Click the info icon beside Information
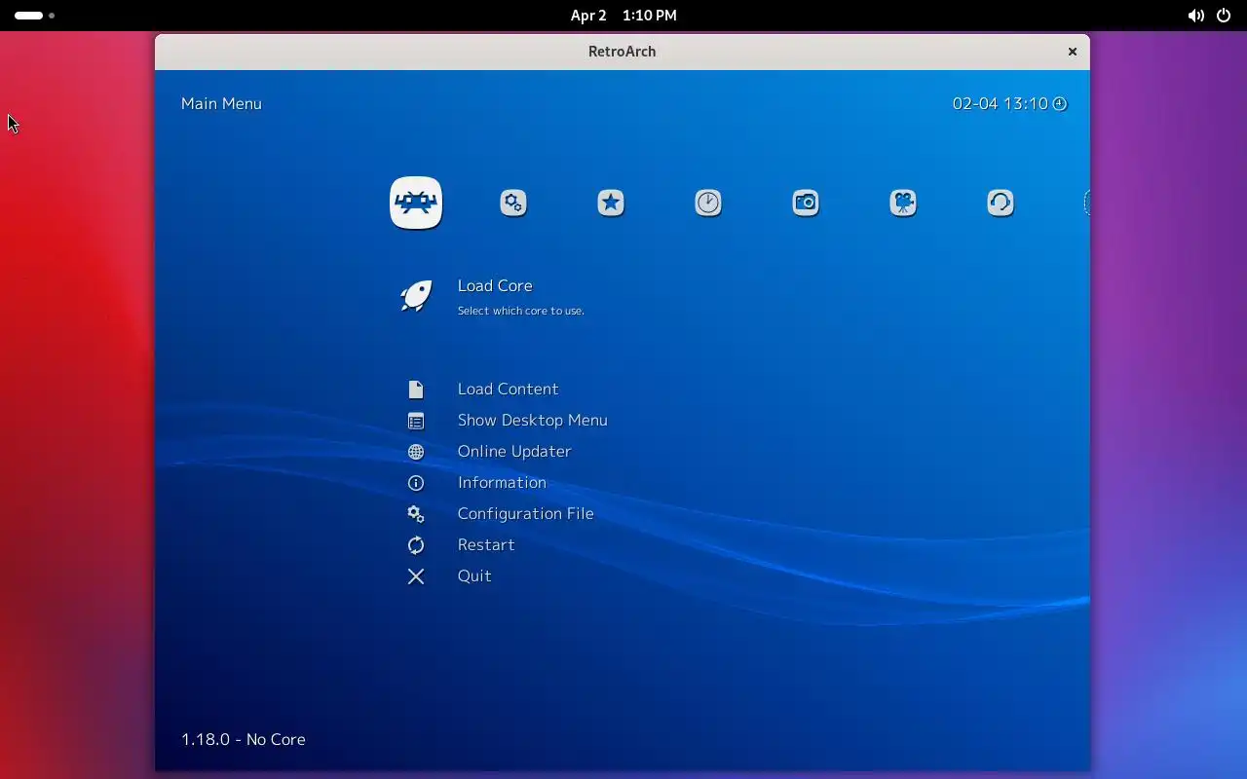1247x779 pixels. point(416,483)
